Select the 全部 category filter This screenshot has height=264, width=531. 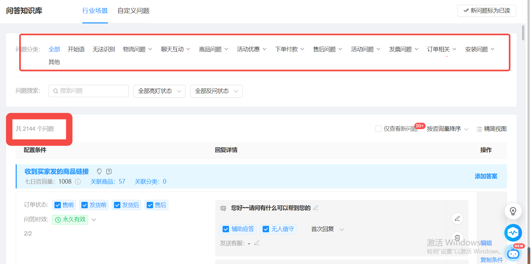tap(54, 49)
